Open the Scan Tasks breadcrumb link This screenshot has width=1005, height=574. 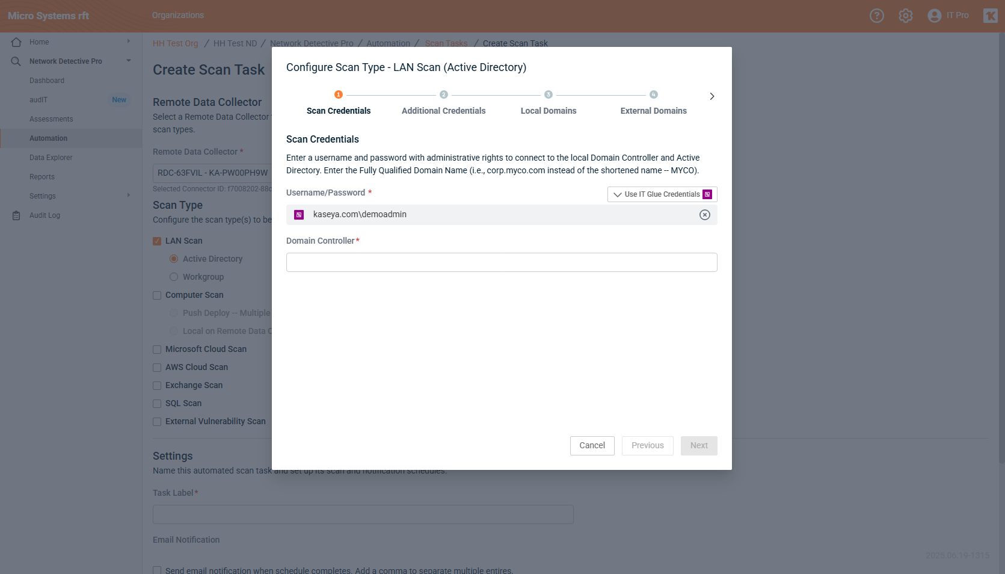[446, 43]
